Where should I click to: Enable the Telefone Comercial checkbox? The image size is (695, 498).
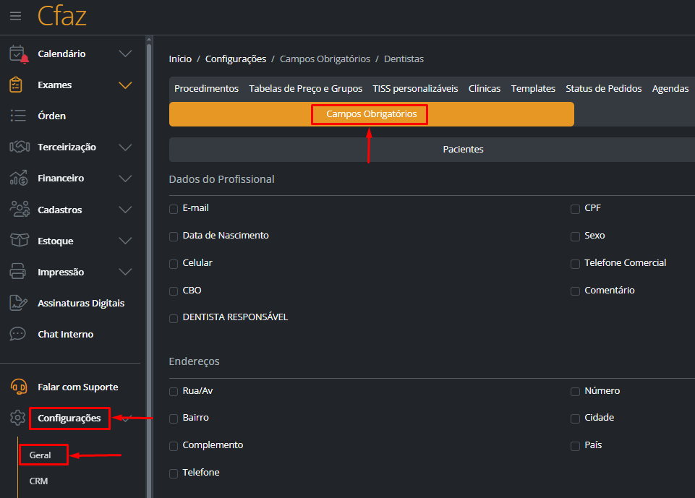click(x=576, y=264)
